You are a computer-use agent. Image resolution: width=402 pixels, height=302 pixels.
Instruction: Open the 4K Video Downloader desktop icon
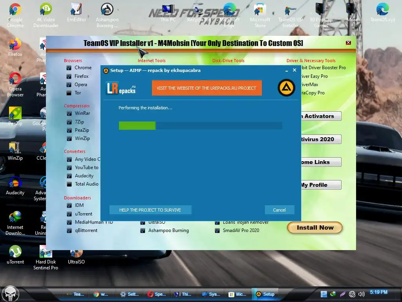click(x=46, y=15)
